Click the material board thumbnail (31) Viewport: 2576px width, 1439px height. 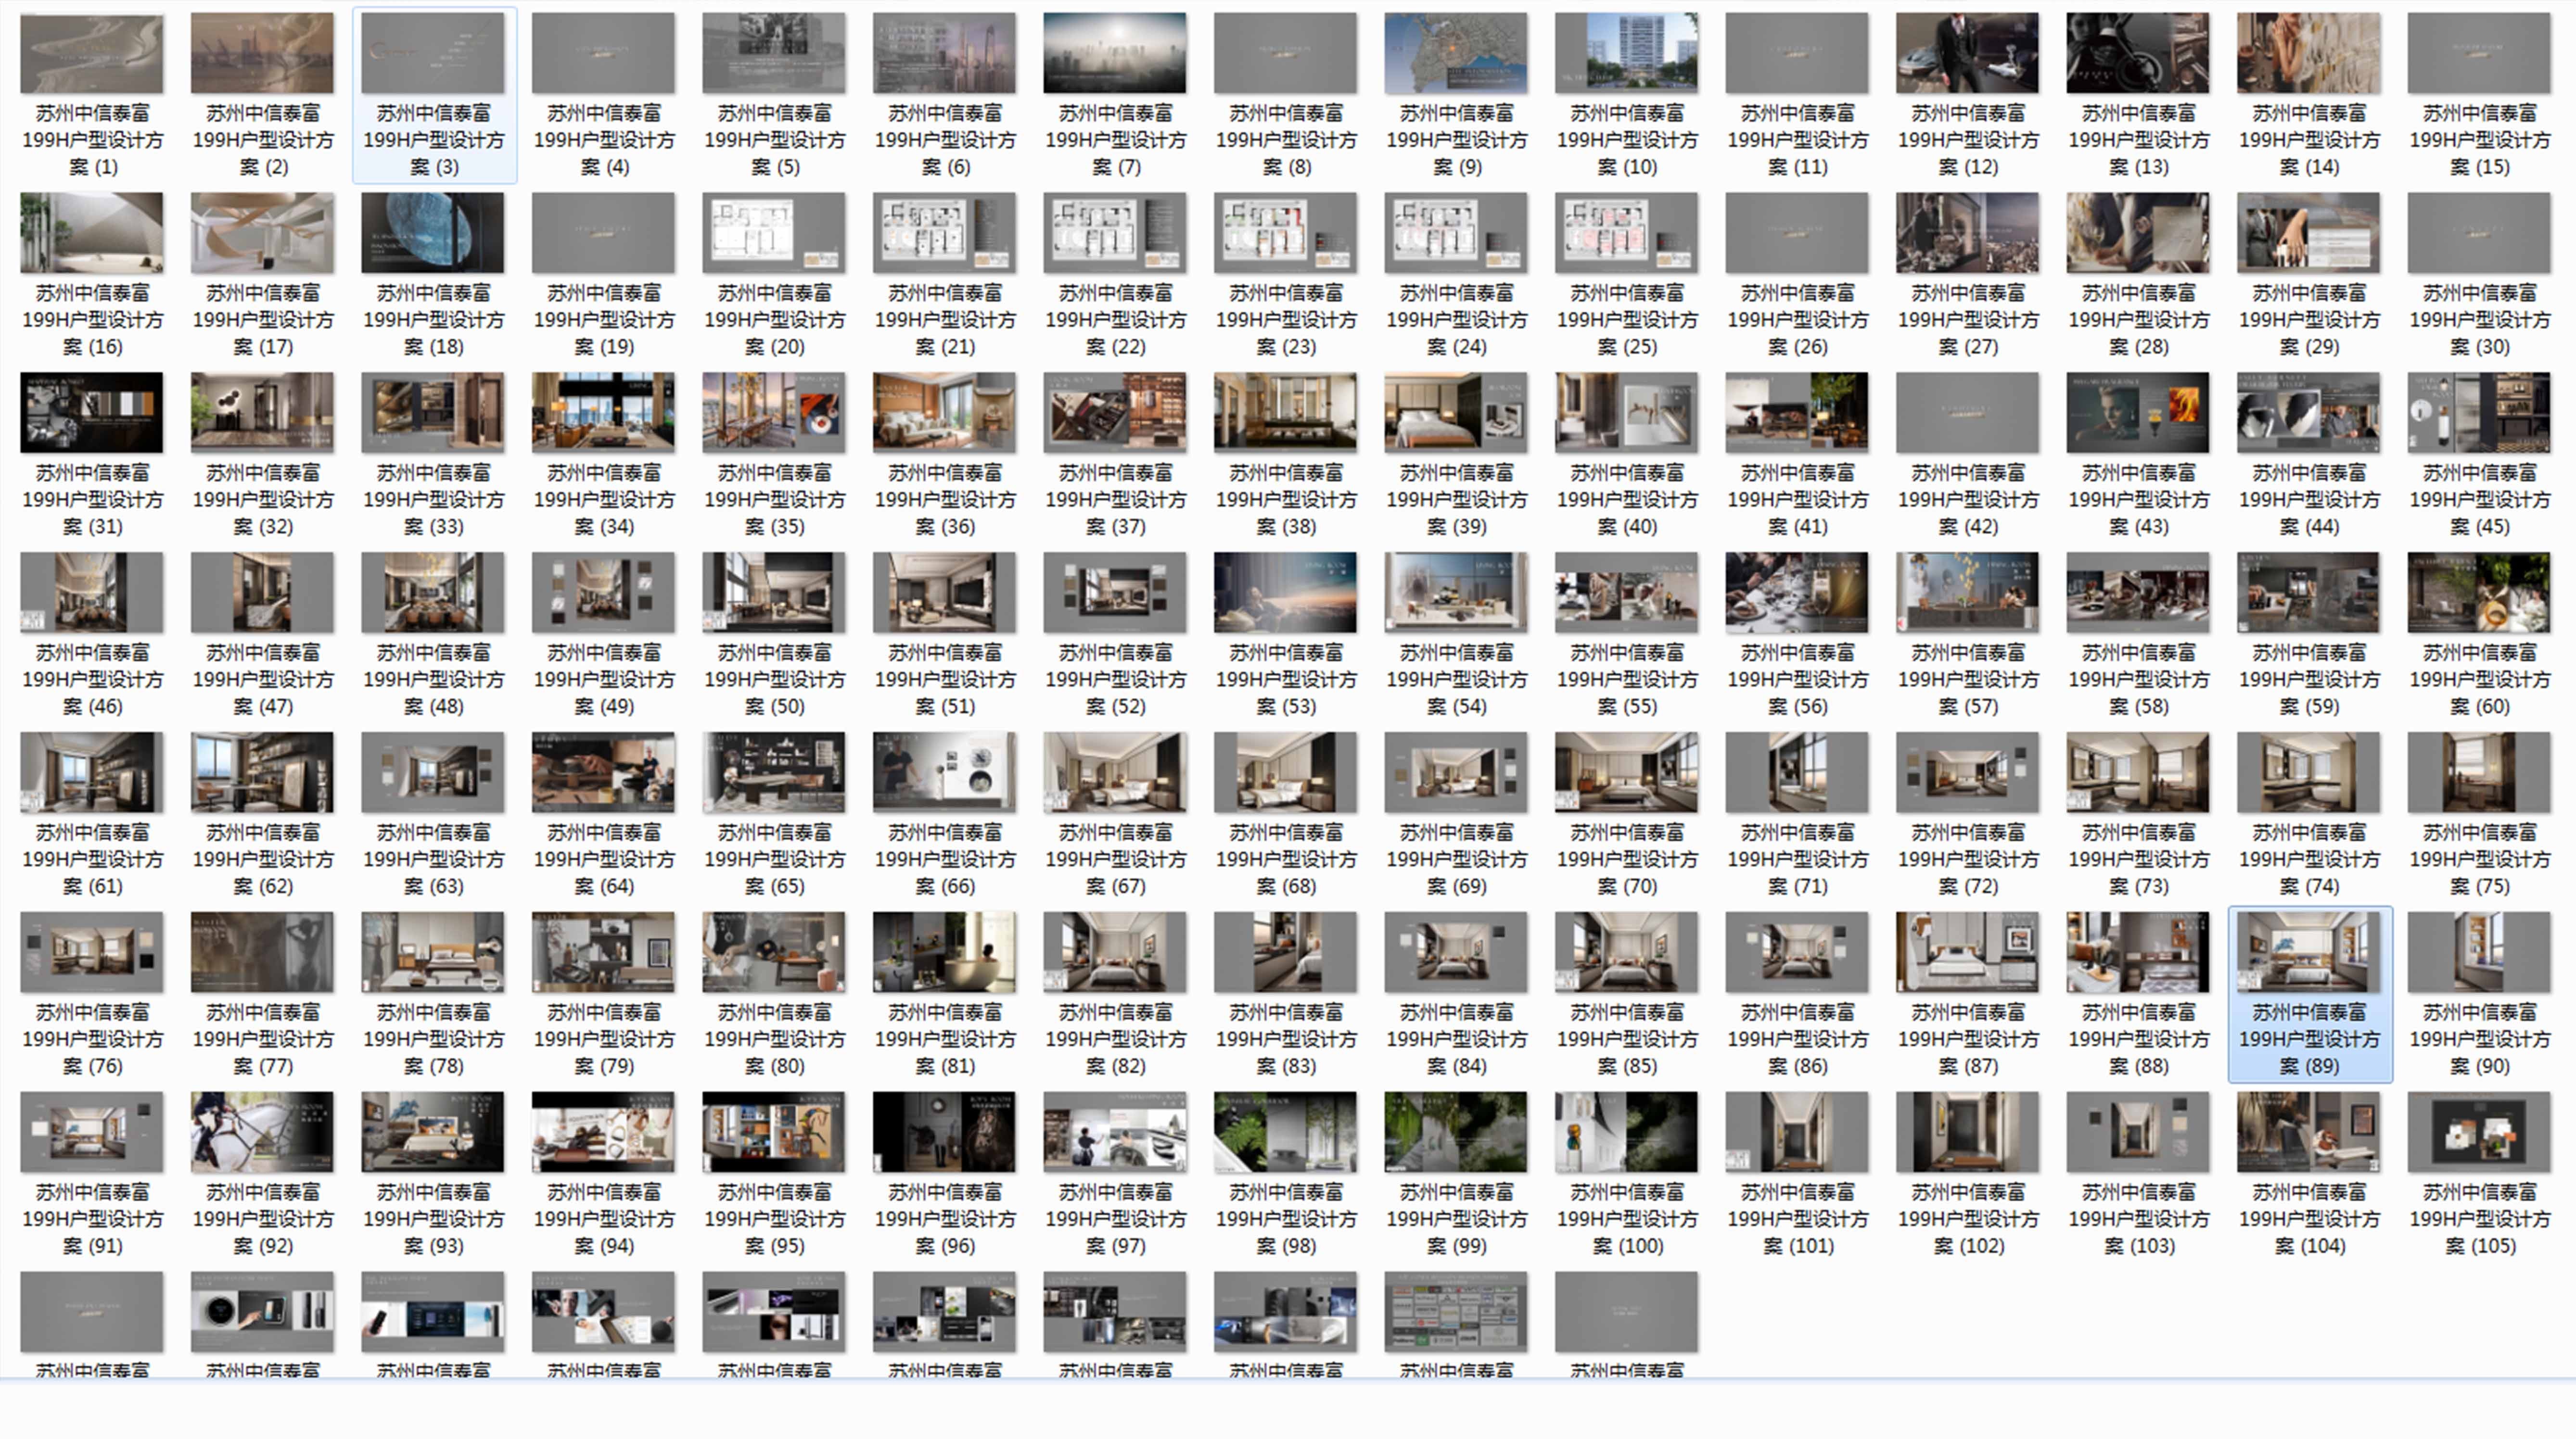(x=92, y=413)
